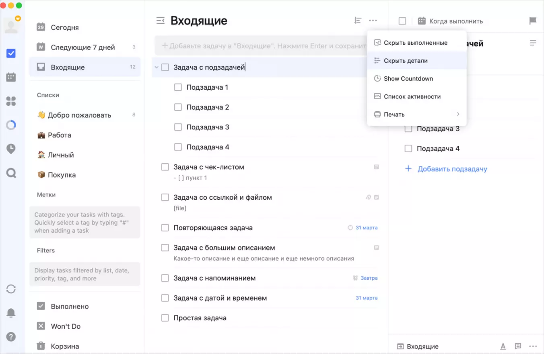This screenshot has width=544, height=354.
Task: Check off Простая задача
Action: pos(165,318)
